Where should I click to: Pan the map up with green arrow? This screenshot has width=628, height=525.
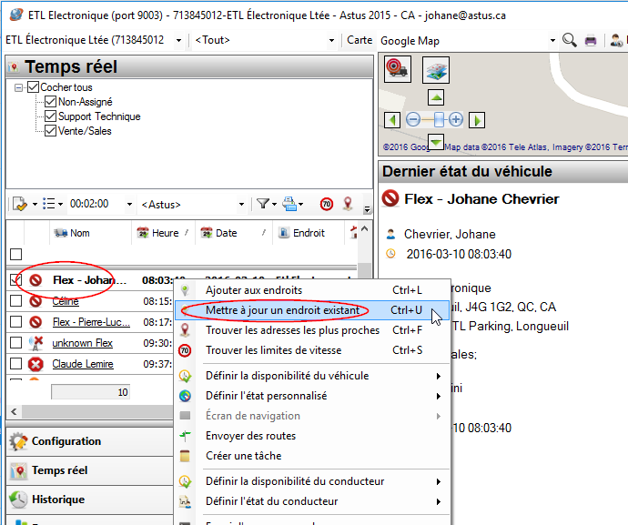click(x=436, y=97)
